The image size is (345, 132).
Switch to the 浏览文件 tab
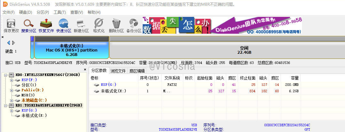coord(118,71)
